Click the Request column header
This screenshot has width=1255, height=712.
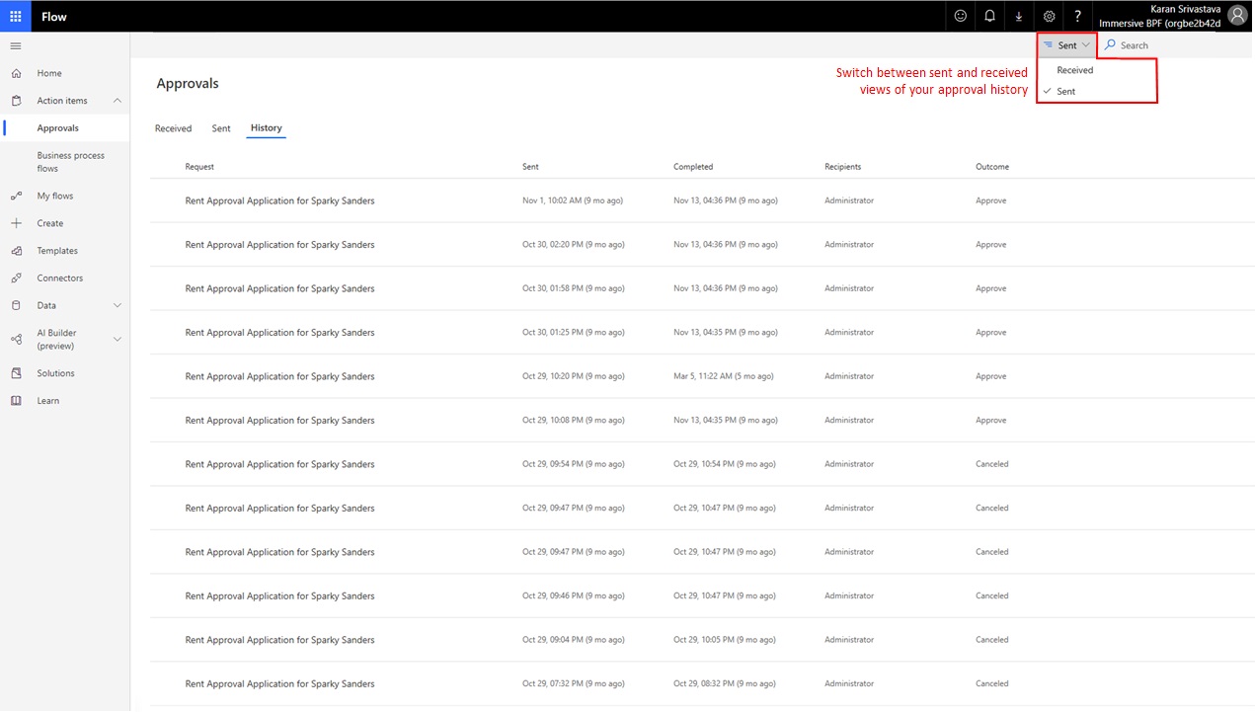(199, 167)
